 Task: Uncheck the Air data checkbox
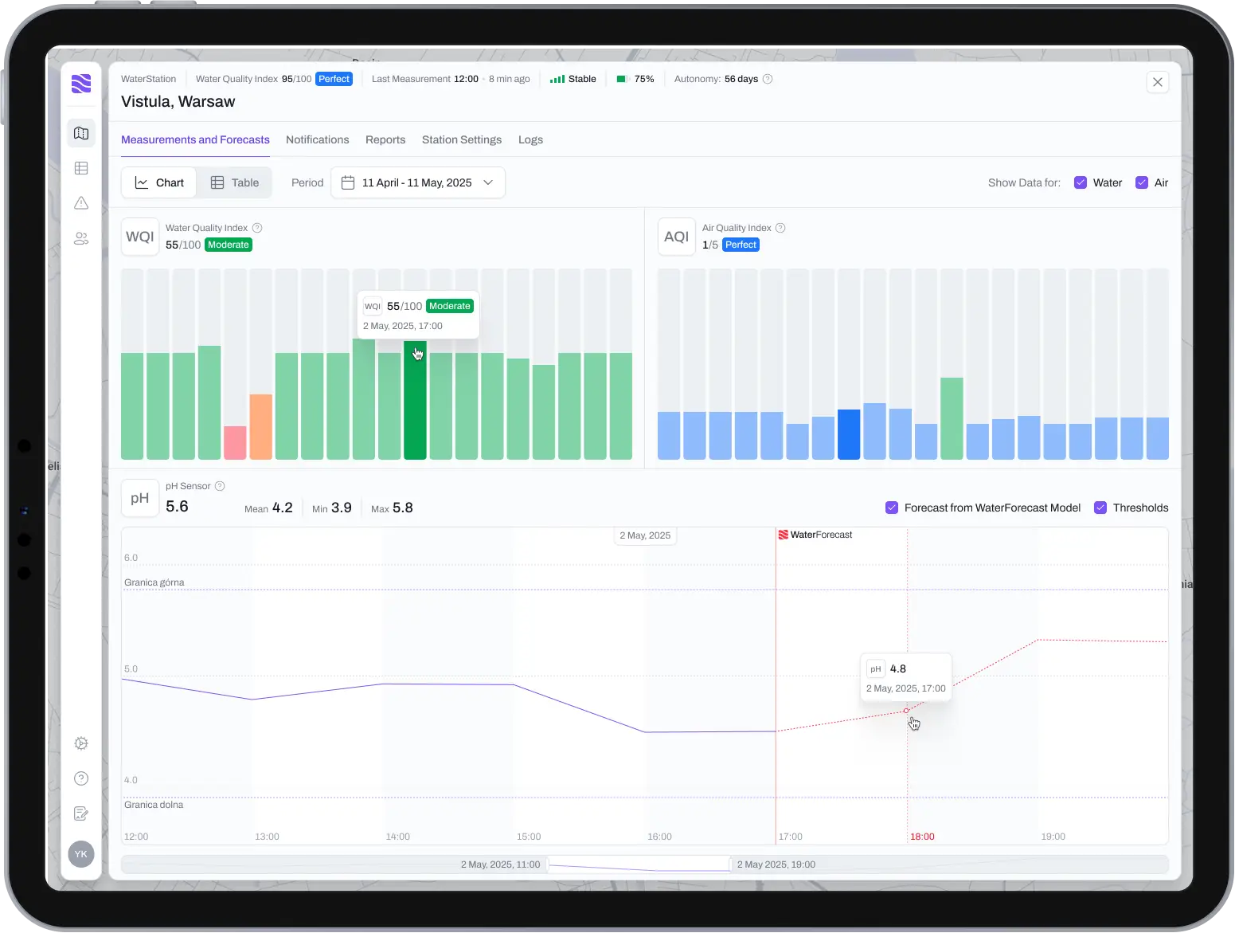pos(1142,182)
